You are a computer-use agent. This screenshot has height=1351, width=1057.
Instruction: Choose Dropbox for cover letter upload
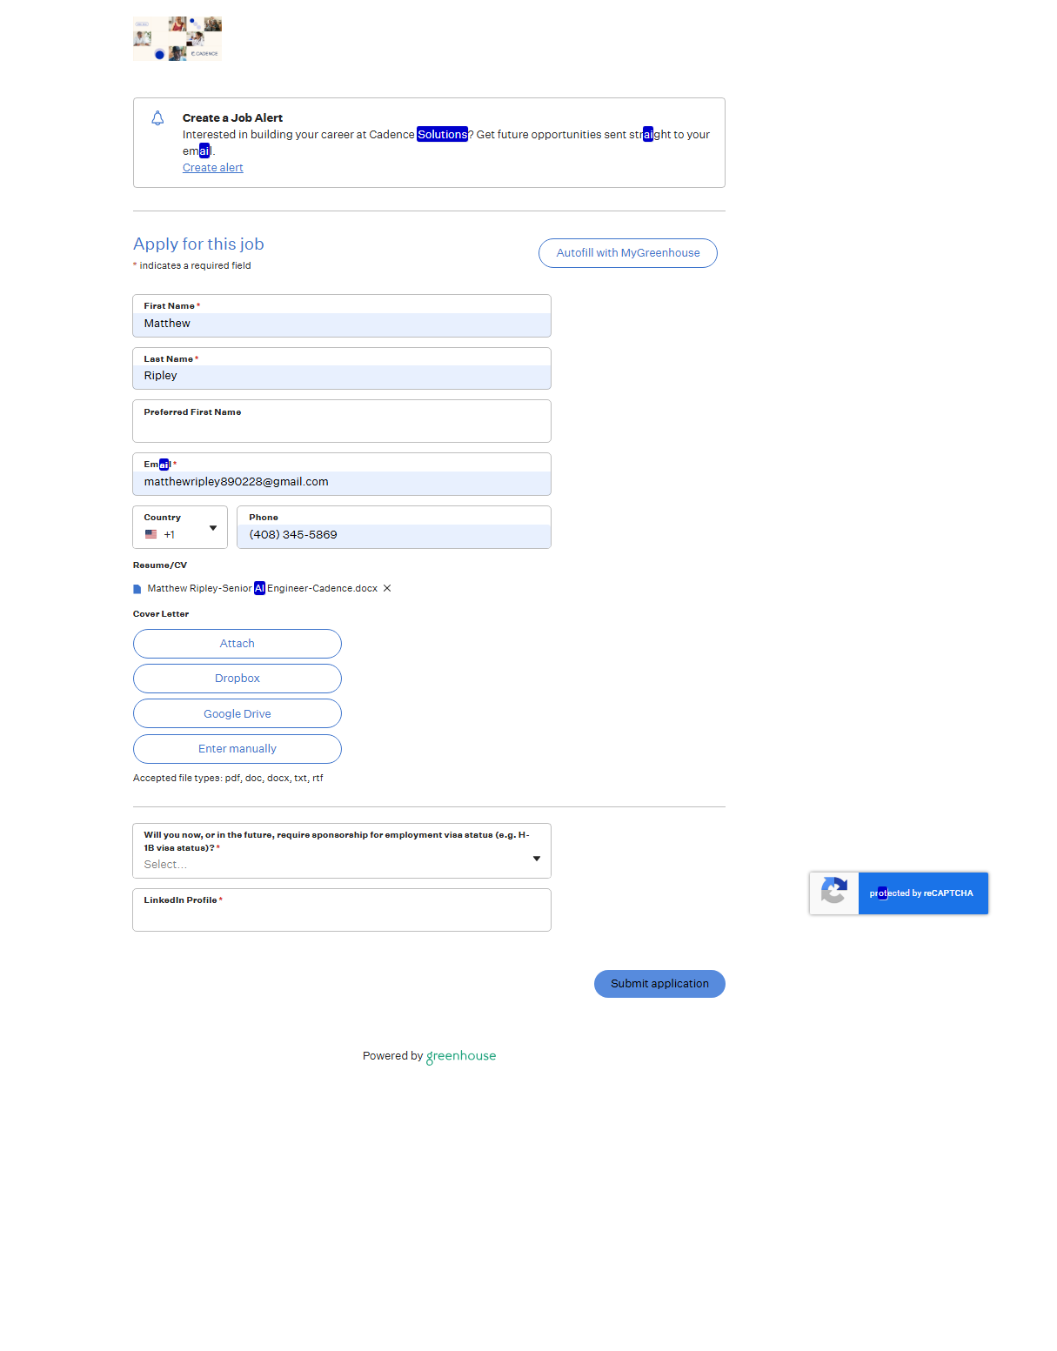coord(237,679)
